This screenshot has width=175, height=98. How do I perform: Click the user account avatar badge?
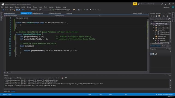pyautogui.click(x=173, y=7)
